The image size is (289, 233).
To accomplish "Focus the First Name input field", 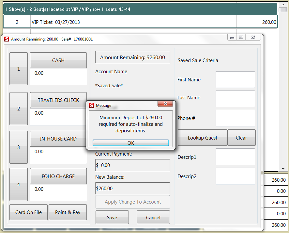I will 235,80.
